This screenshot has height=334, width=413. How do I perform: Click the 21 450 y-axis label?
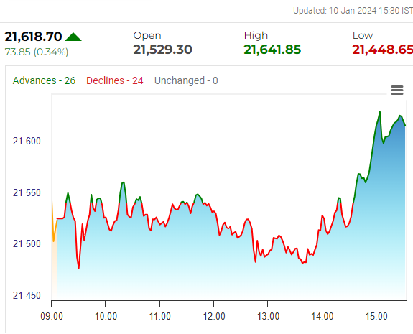click(27, 295)
